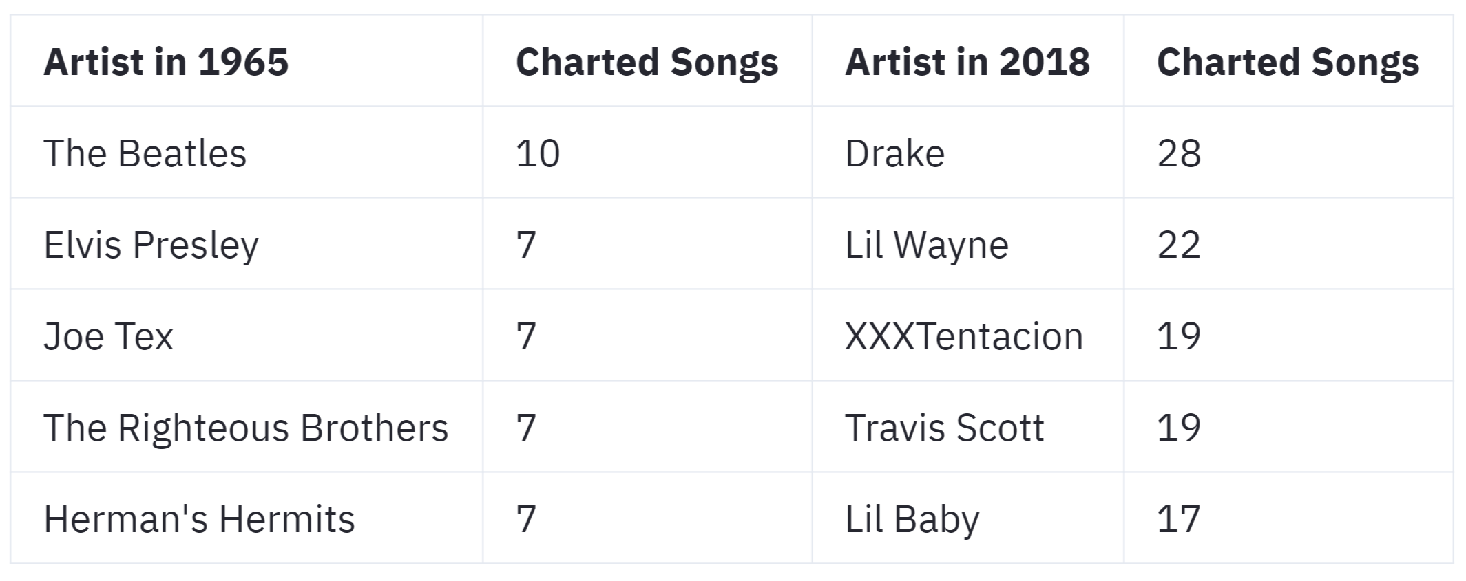Click XXXTentacion's charted songs value 19
The height and width of the screenshot is (581, 1466).
(x=1179, y=336)
